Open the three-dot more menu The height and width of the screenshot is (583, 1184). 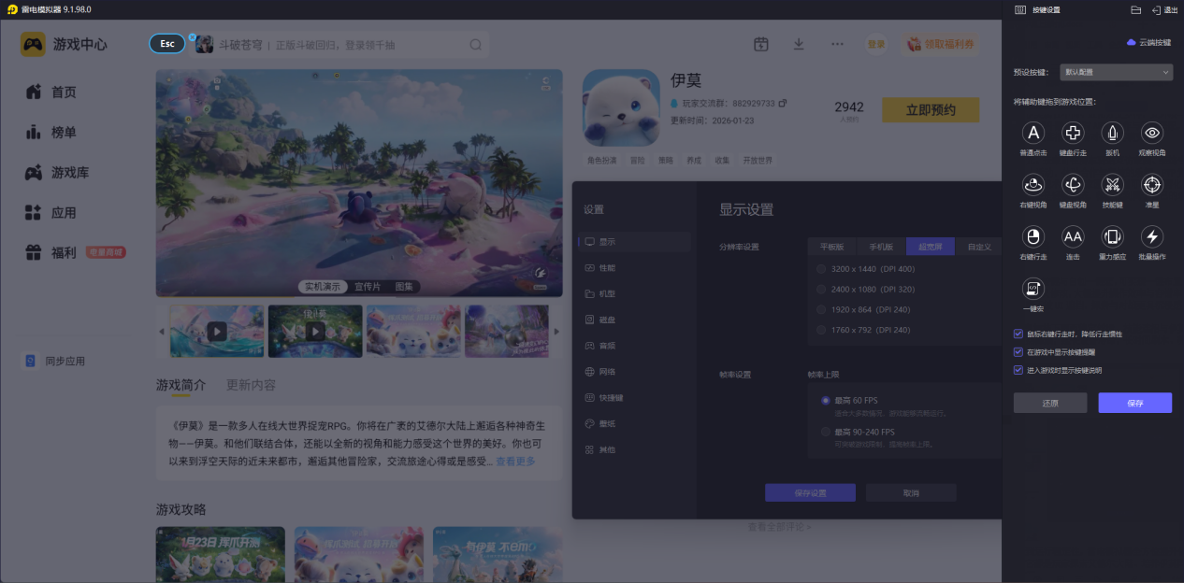coord(837,44)
